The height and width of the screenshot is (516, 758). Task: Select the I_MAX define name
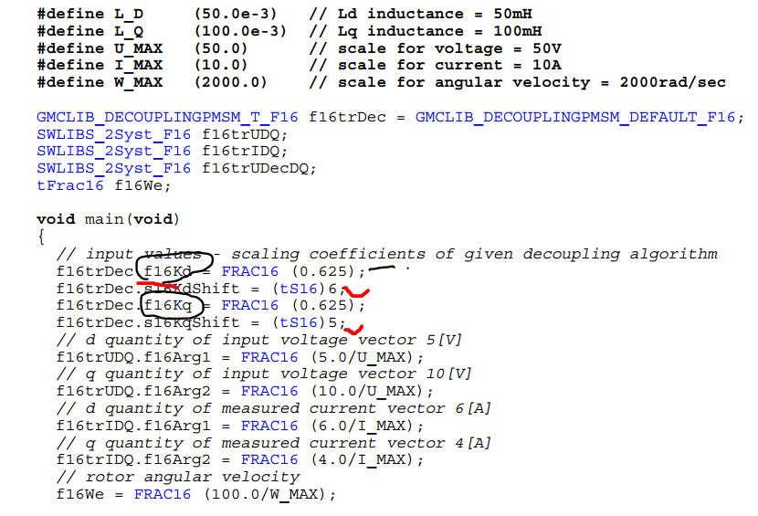(138, 65)
